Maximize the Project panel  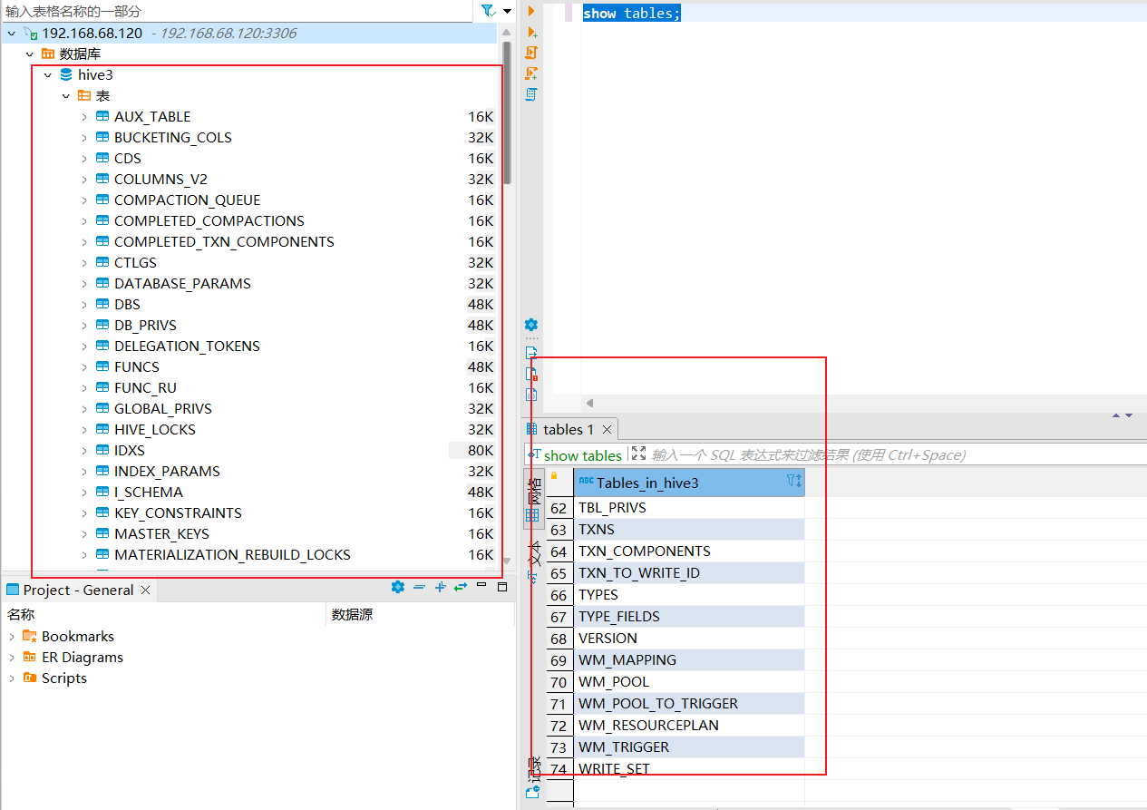pyautogui.click(x=502, y=587)
